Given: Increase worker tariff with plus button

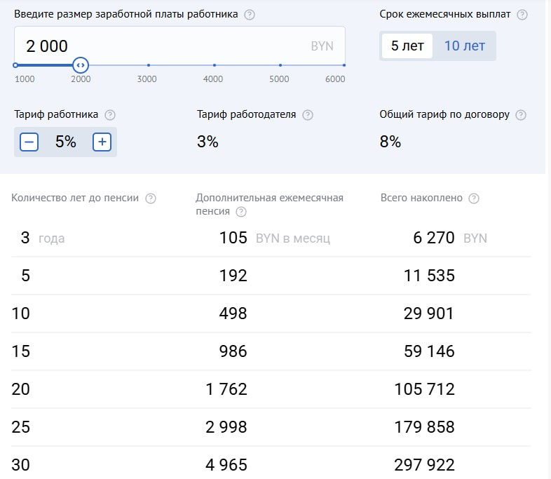Looking at the screenshot, I should tap(102, 142).
